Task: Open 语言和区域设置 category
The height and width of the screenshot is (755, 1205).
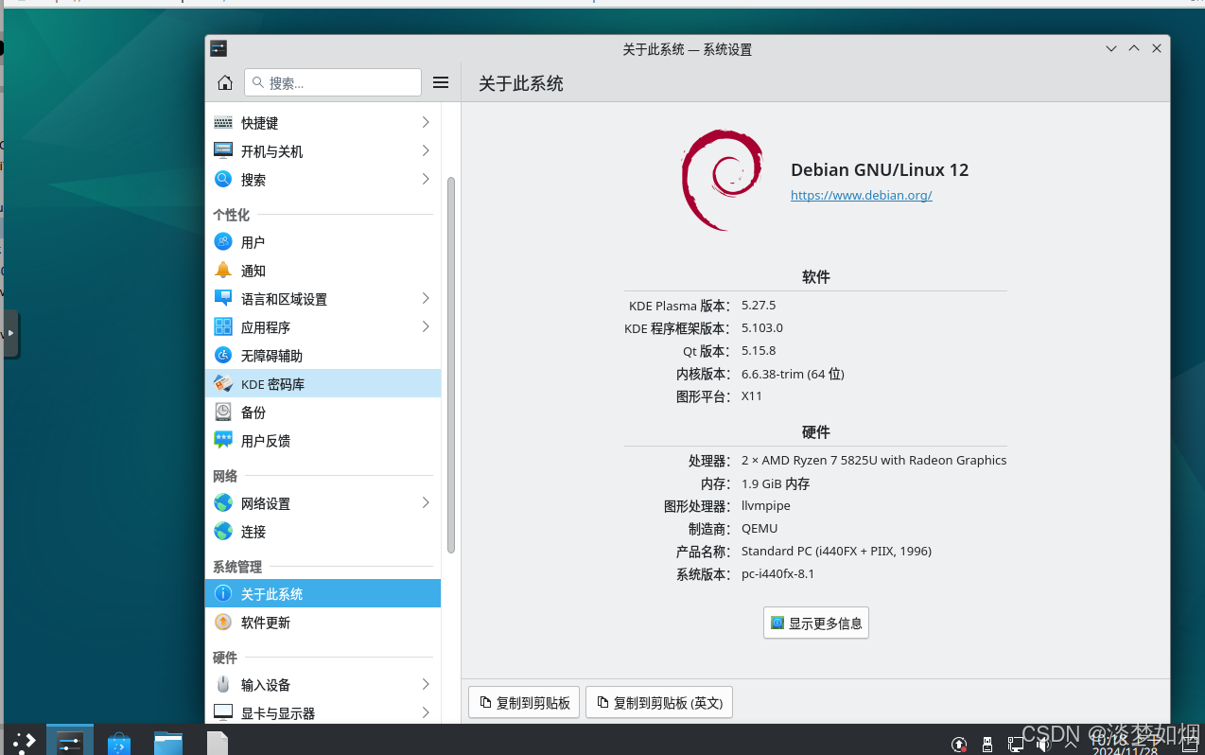Action: [x=323, y=299]
